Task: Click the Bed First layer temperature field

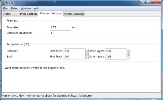Action: click(74, 57)
